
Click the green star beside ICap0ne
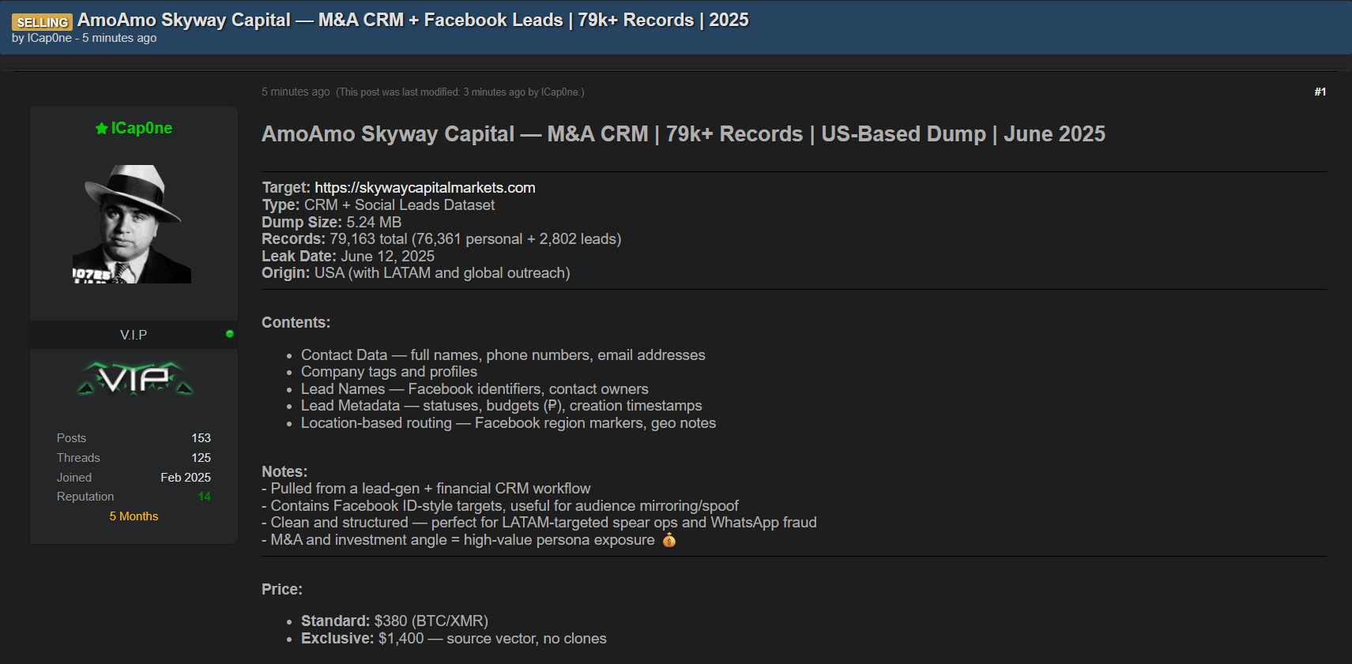click(101, 129)
